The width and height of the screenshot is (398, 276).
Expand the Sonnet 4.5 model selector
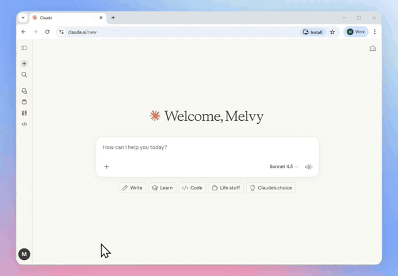(284, 167)
